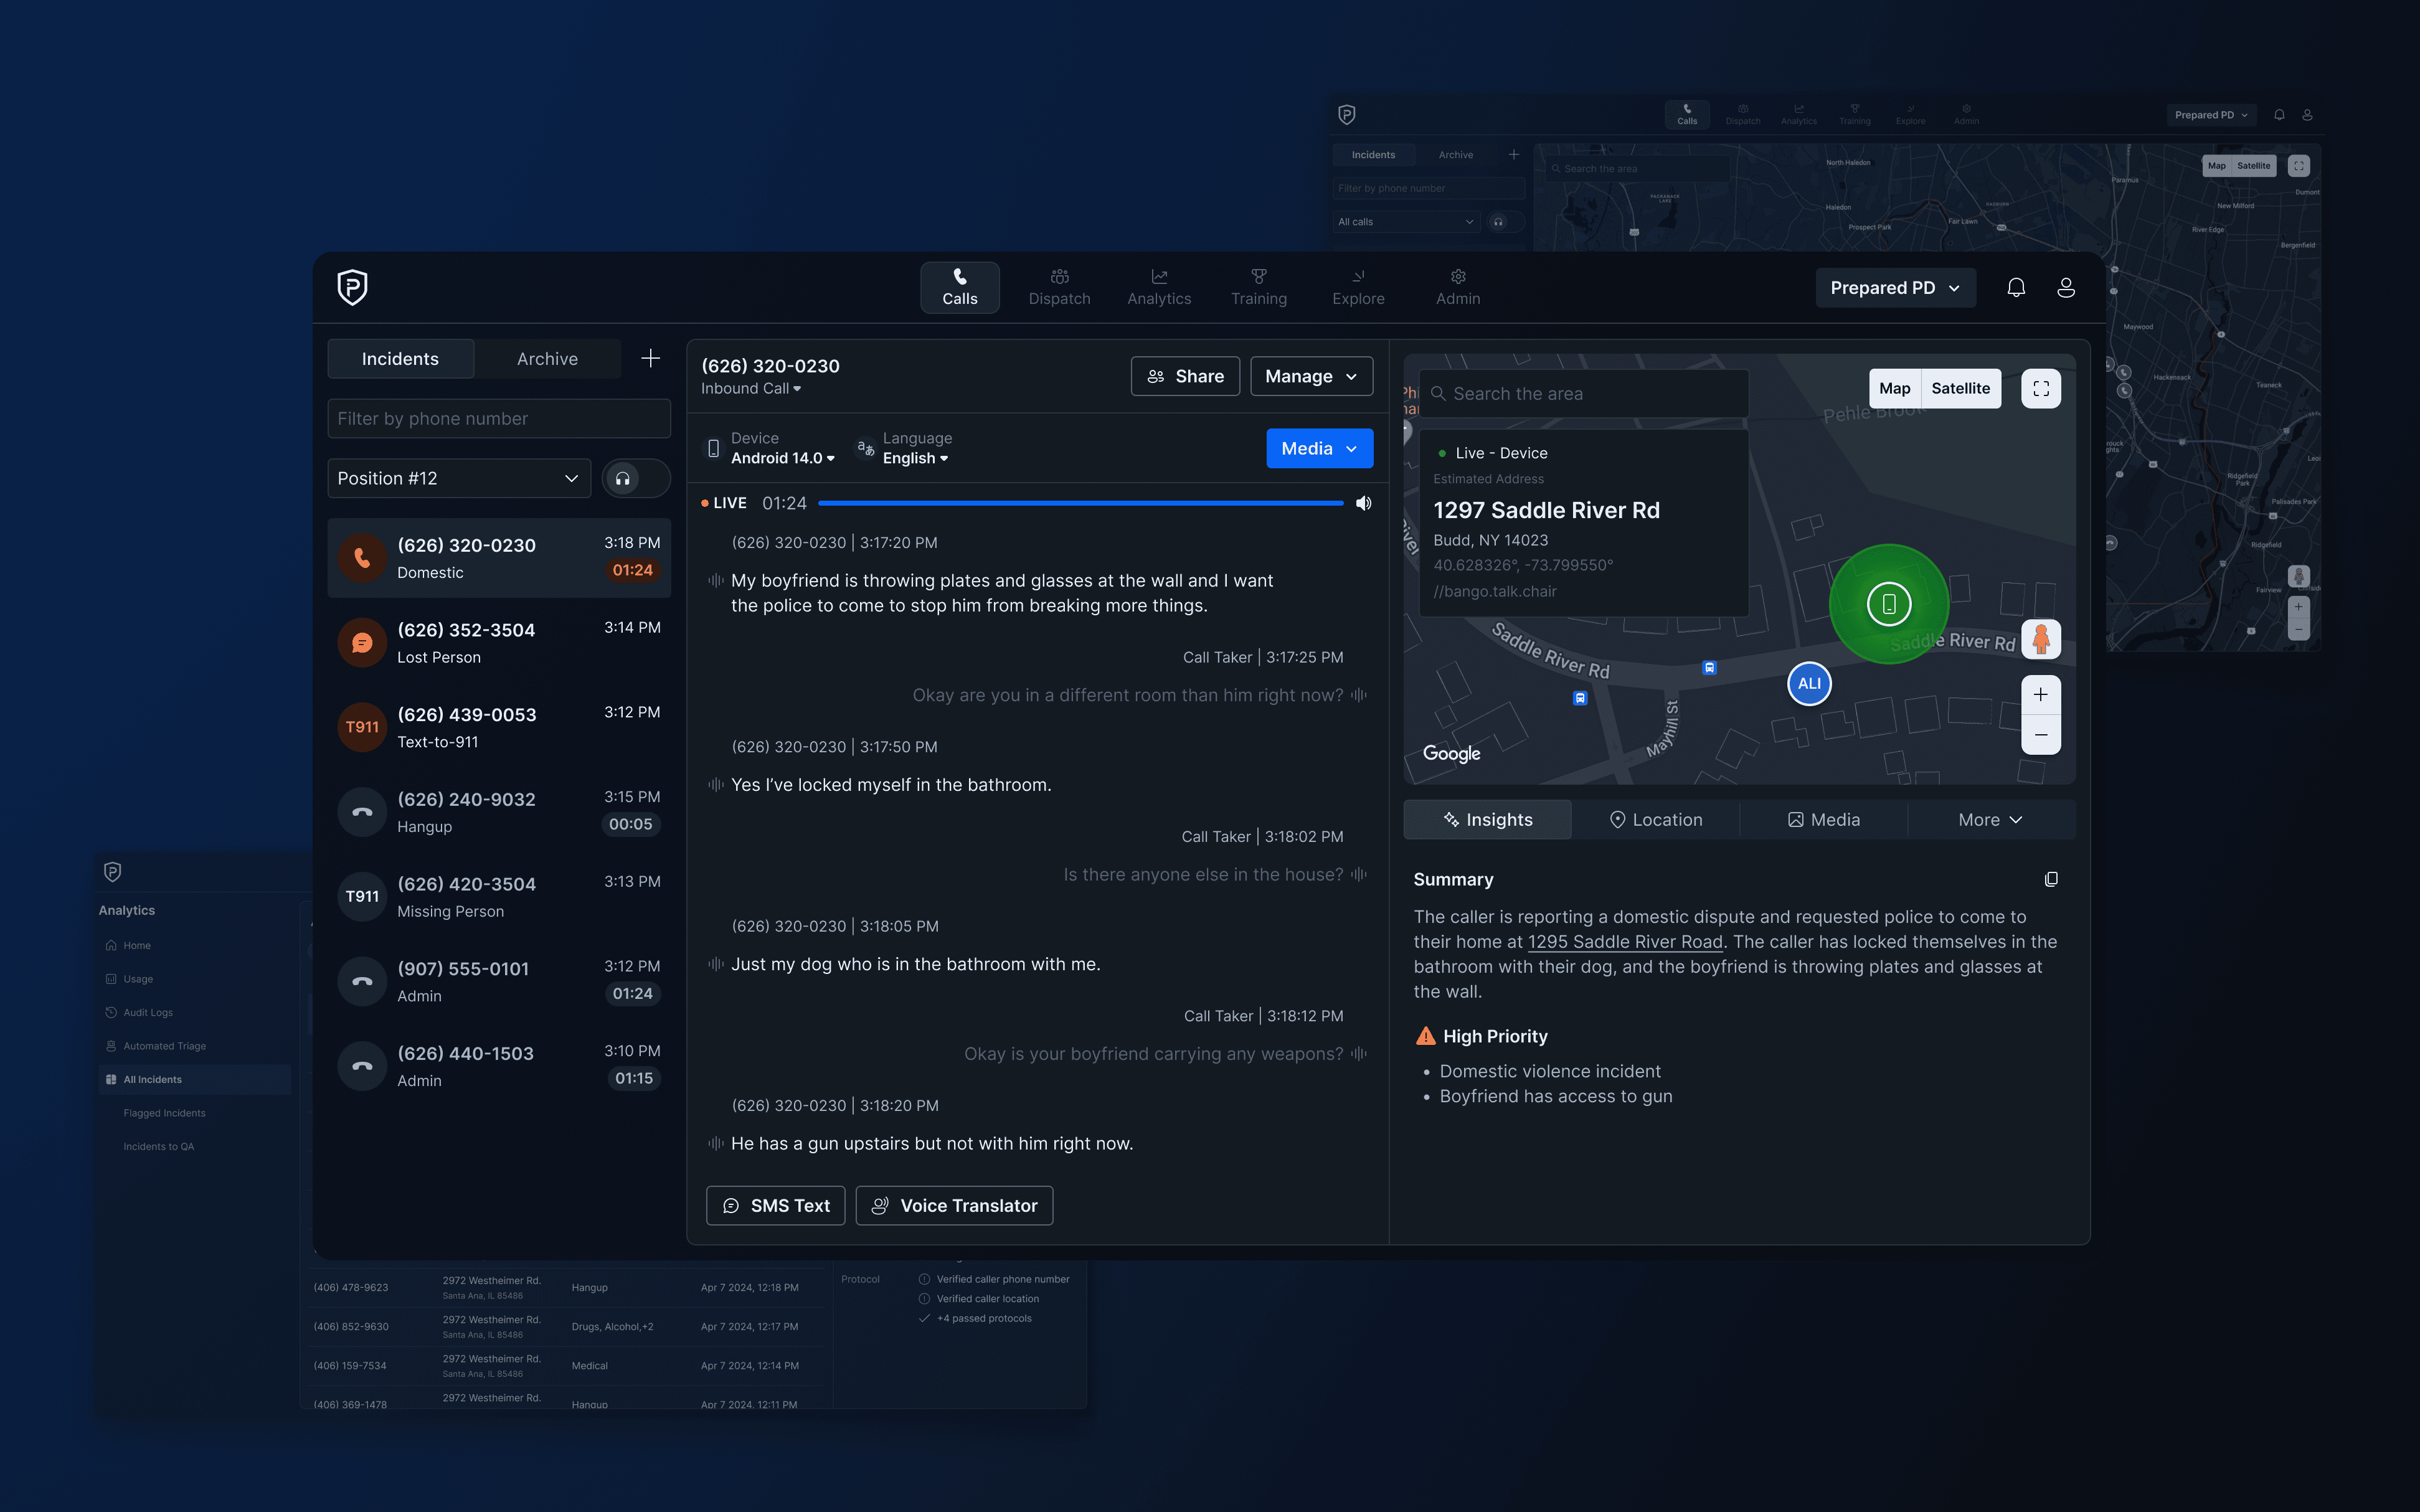Open the Position #12 dropdown
Viewport: 2420px width, 1512px height.
tap(458, 478)
